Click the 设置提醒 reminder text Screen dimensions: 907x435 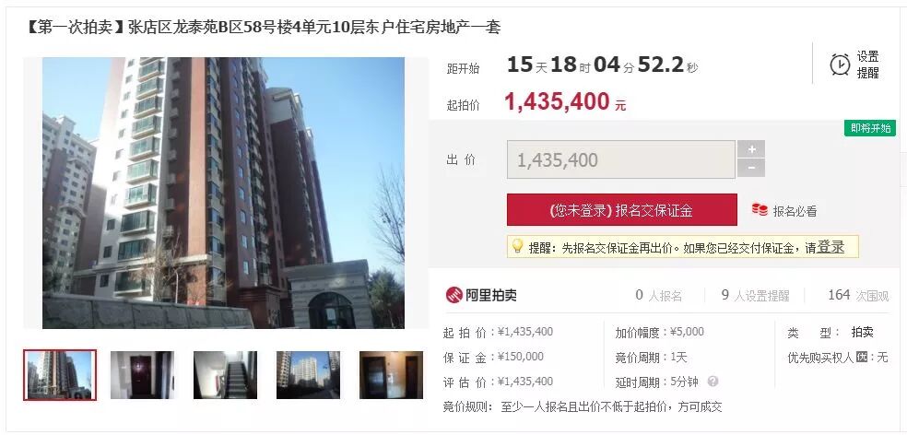pos(867,65)
